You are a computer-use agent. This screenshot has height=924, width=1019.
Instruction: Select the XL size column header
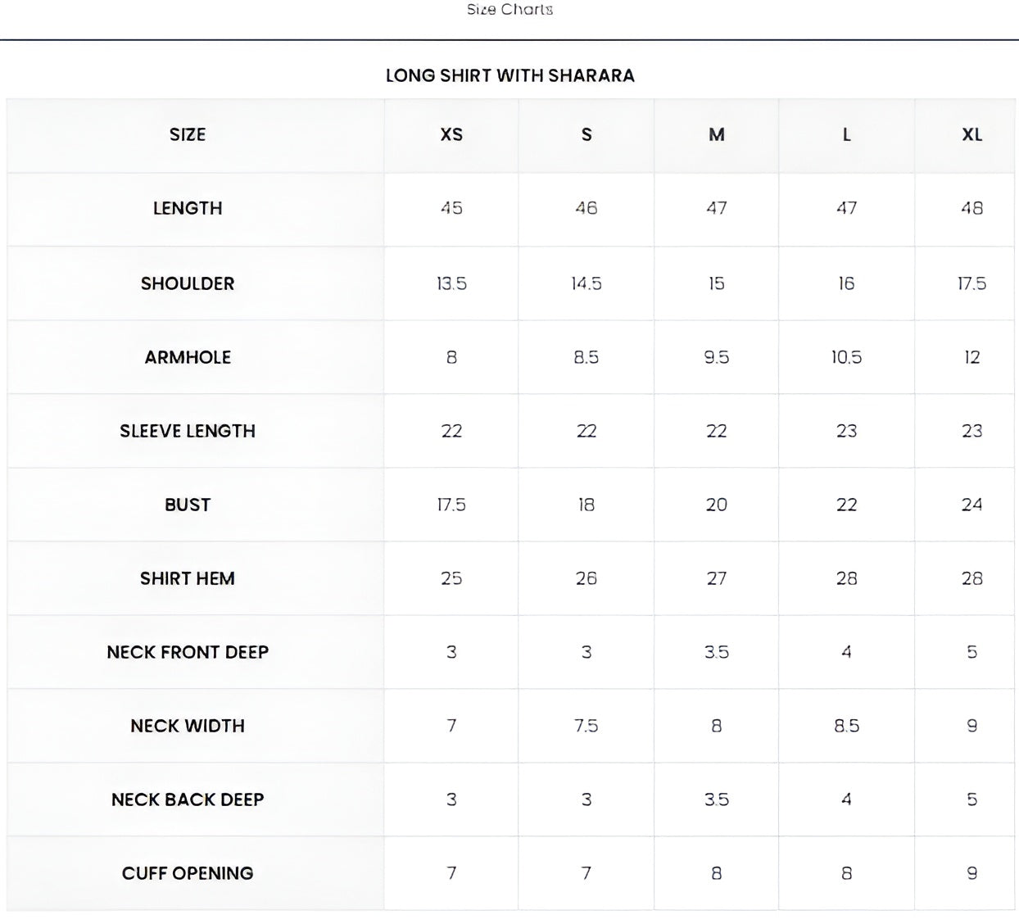tap(971, 134)
